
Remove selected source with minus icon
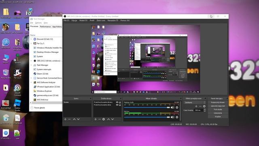pyautogui.click(x=100, y=119)
